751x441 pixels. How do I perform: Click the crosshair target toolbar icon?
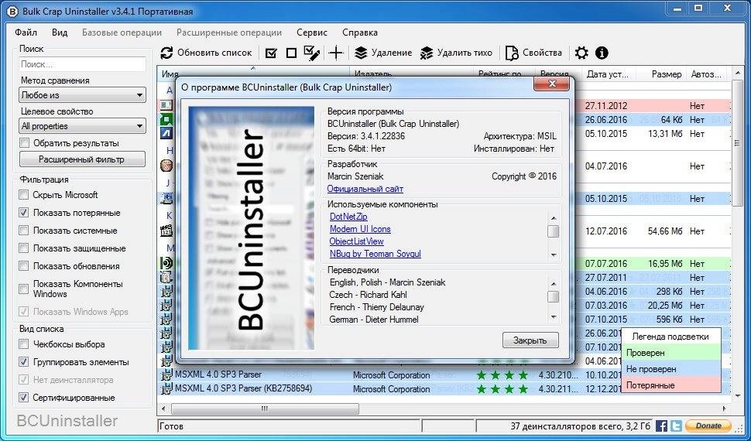tap(336, 53)
